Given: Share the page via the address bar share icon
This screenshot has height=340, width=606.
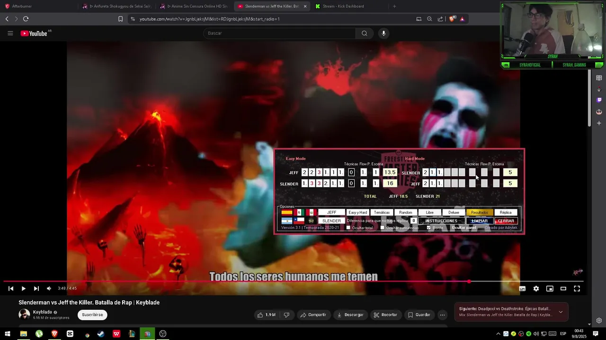Looking at the screenshot, I should point(440,19).
